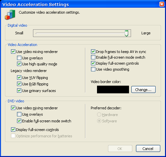Click the Customize video acceleration settings text
This screenshot has height=157, width=166.
49,12
